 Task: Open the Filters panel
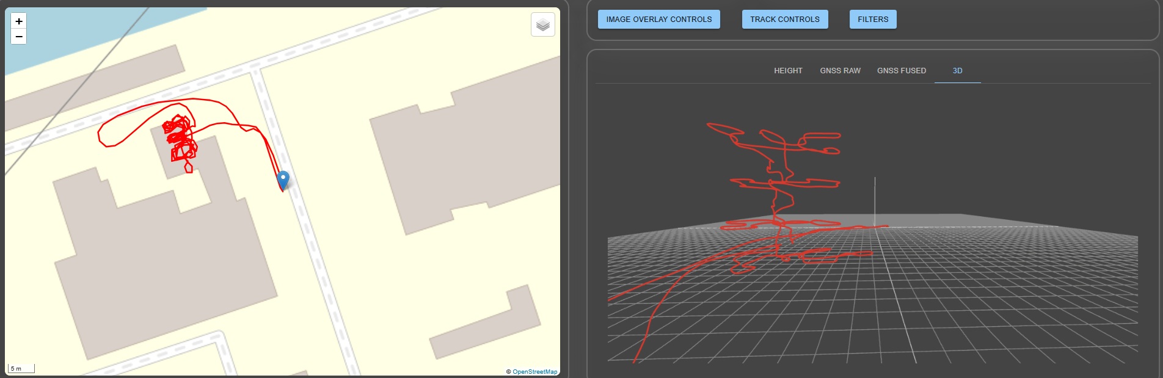click(x=872, y=20)
